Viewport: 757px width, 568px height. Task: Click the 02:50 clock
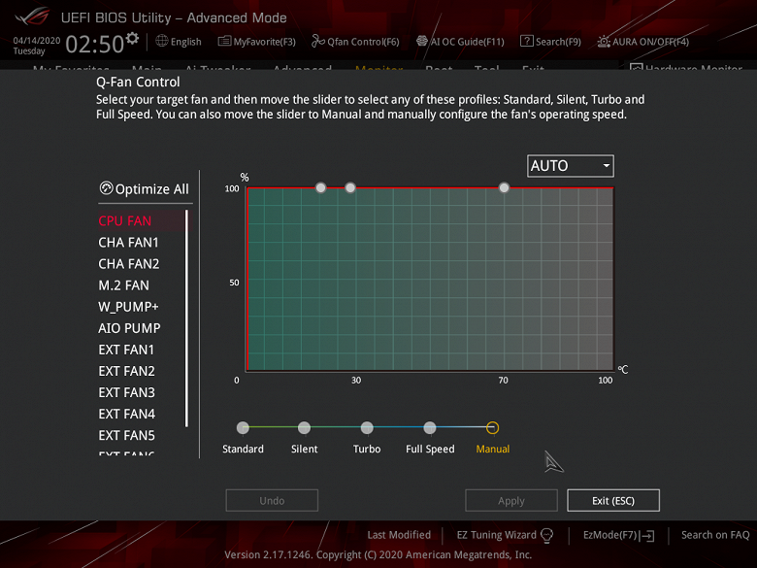pyautogui.click(x=95, y=45)
